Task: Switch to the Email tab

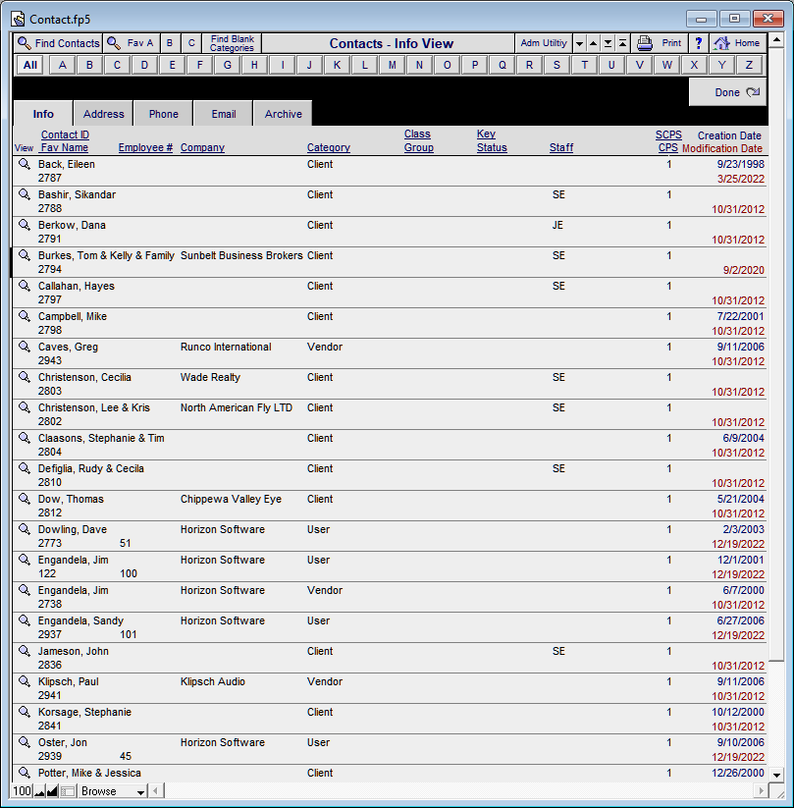Action: (x=224, y=114)
